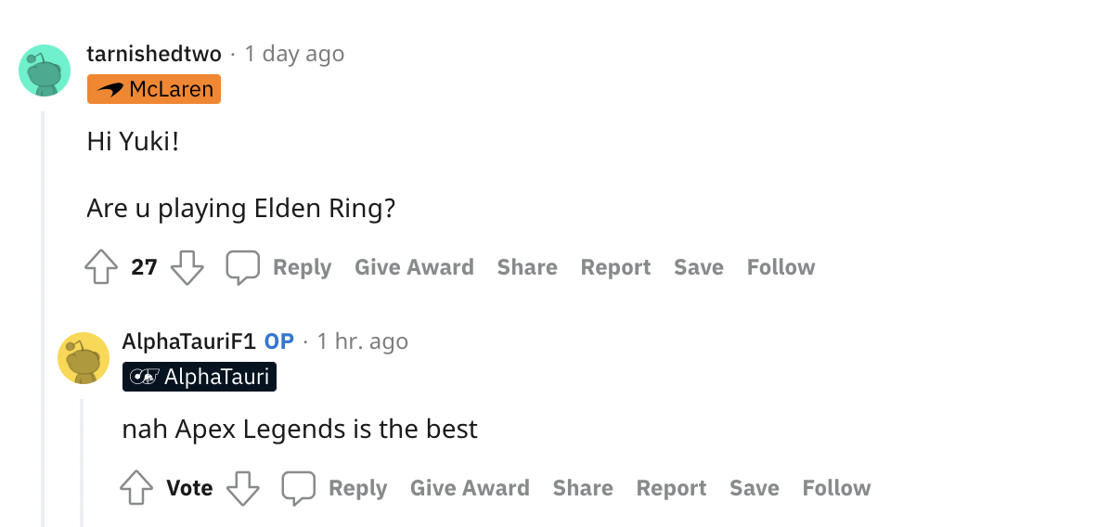The image size is (1110, 527).
Task: Give Award to tarnishedtwo's comment
Action: click(414, 267)
